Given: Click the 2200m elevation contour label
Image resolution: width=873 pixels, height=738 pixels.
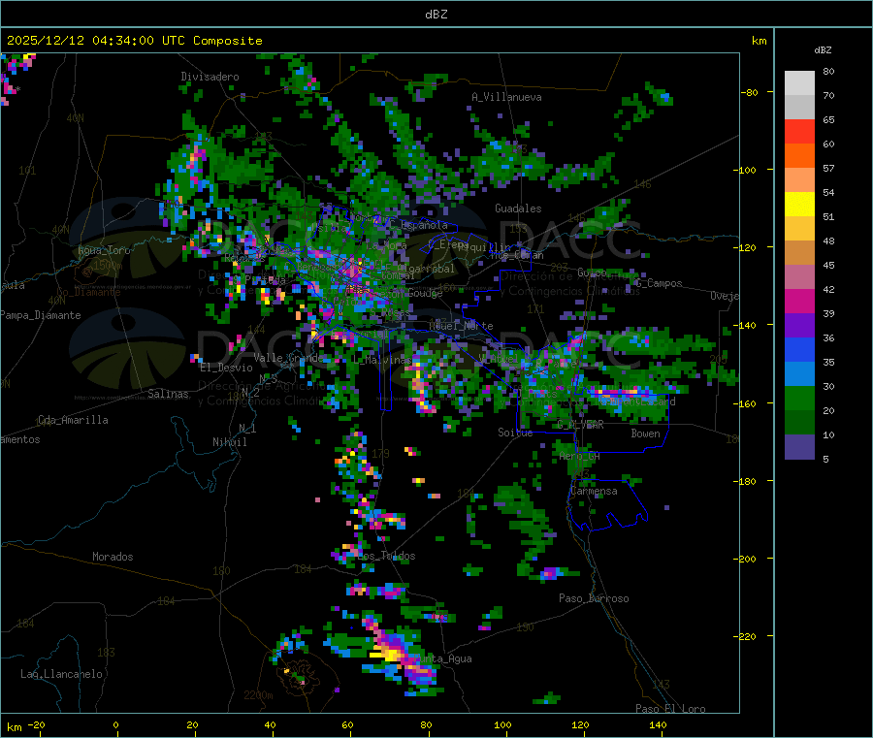Looking at the screenshot, I should point(258,695).
